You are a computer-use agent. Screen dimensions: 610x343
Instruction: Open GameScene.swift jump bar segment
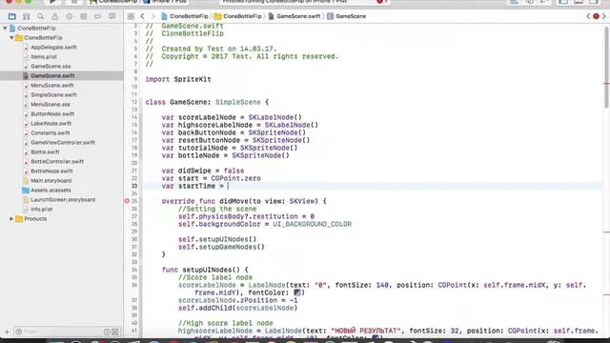(x=295, y=16)
